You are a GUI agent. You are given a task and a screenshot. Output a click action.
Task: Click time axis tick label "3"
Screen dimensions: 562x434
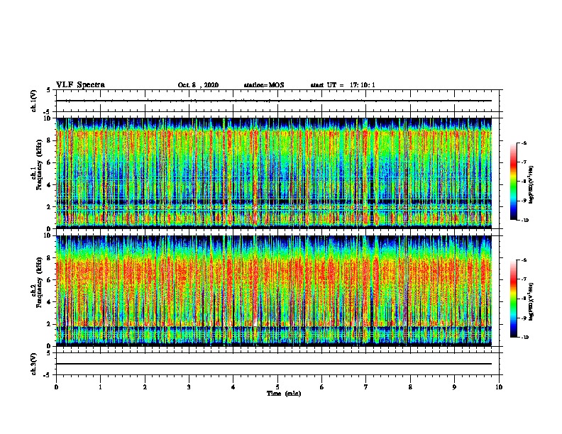(189, 387)
